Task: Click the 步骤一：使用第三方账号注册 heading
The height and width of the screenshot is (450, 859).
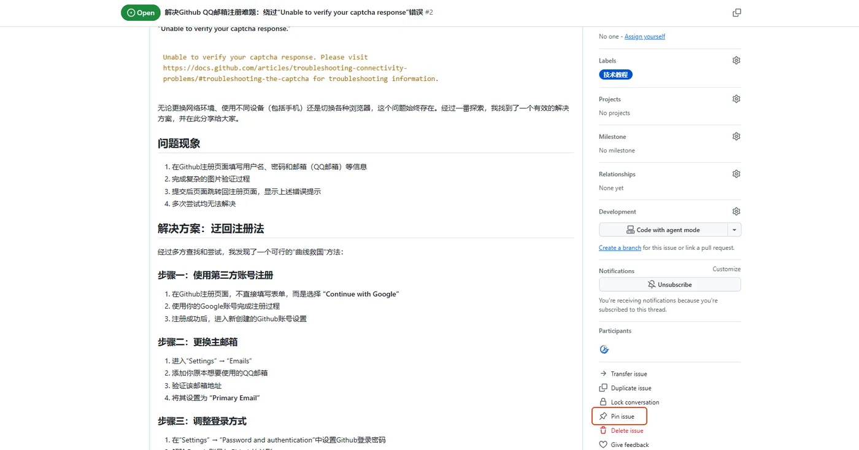Action: coord(215,275)
